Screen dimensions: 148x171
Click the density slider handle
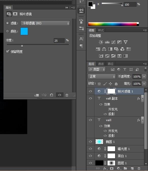[x=22, y=46]
